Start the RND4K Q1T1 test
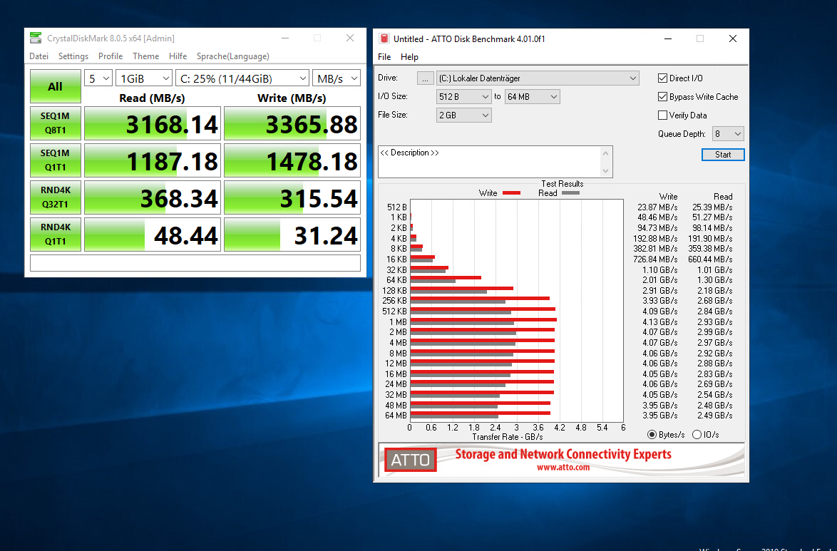 pyautogui.click(x=56, y=234)
